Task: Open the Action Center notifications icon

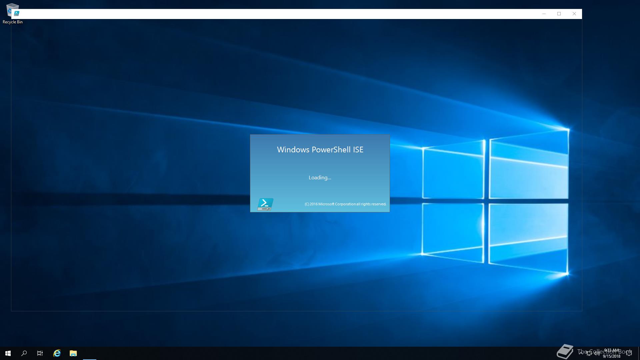Action: (629, 353)
